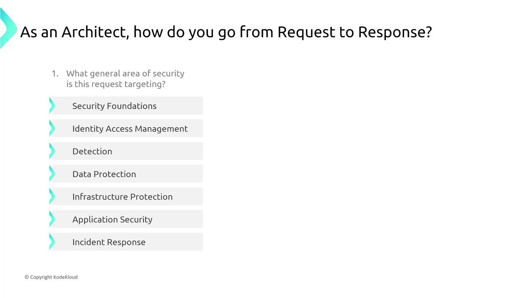Choose the Application Security label
This screenshot has width=530, height=298.
point(112,220)
